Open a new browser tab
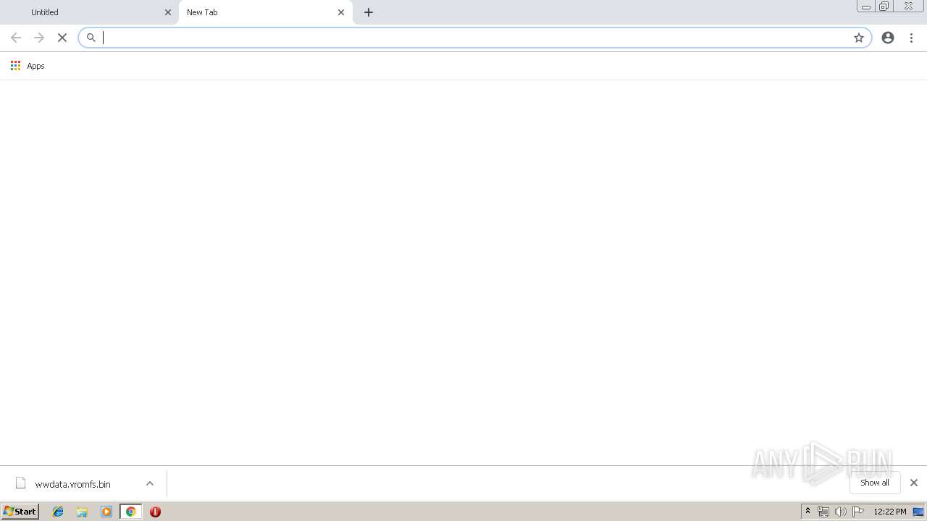 tap(369, 12)
